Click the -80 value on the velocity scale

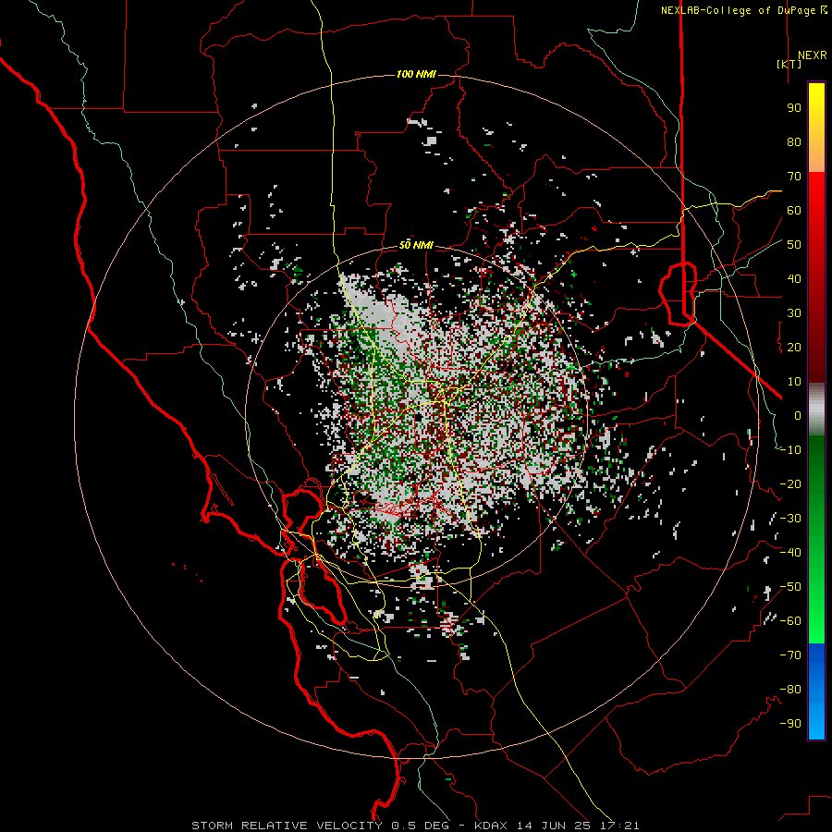(790, 690)
